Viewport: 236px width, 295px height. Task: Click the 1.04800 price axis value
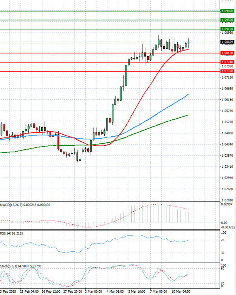pos(227,133)
